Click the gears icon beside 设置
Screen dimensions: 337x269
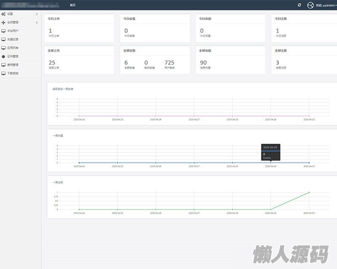click(3, 14)
